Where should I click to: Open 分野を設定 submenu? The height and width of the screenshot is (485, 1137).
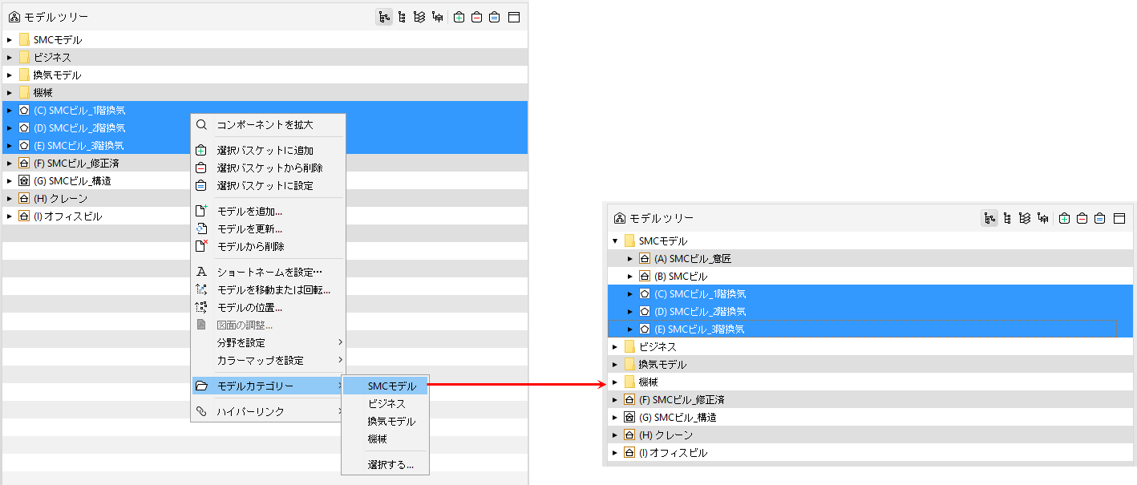(268, 342)
